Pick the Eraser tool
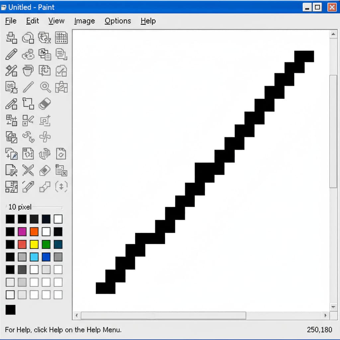Viewport: 340px width, 340px height. pos(45,104)
